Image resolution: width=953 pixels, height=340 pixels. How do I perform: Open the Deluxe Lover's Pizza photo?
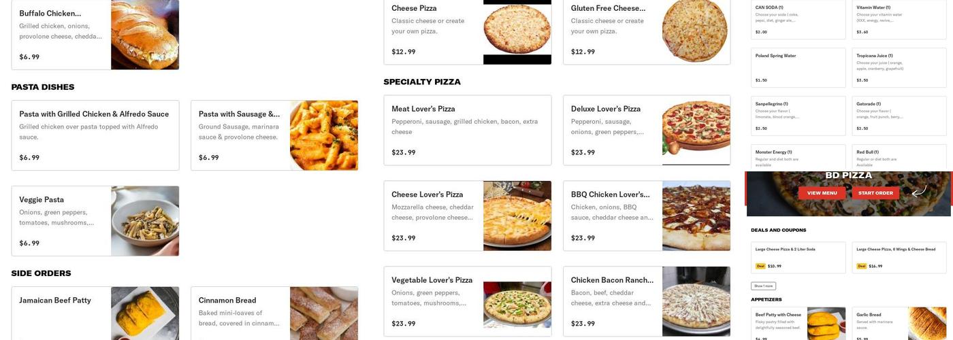(696, 130)
